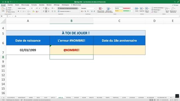Toggle center horizontal alignment
This screenshot has height=101, width=180.
(46, 11)
